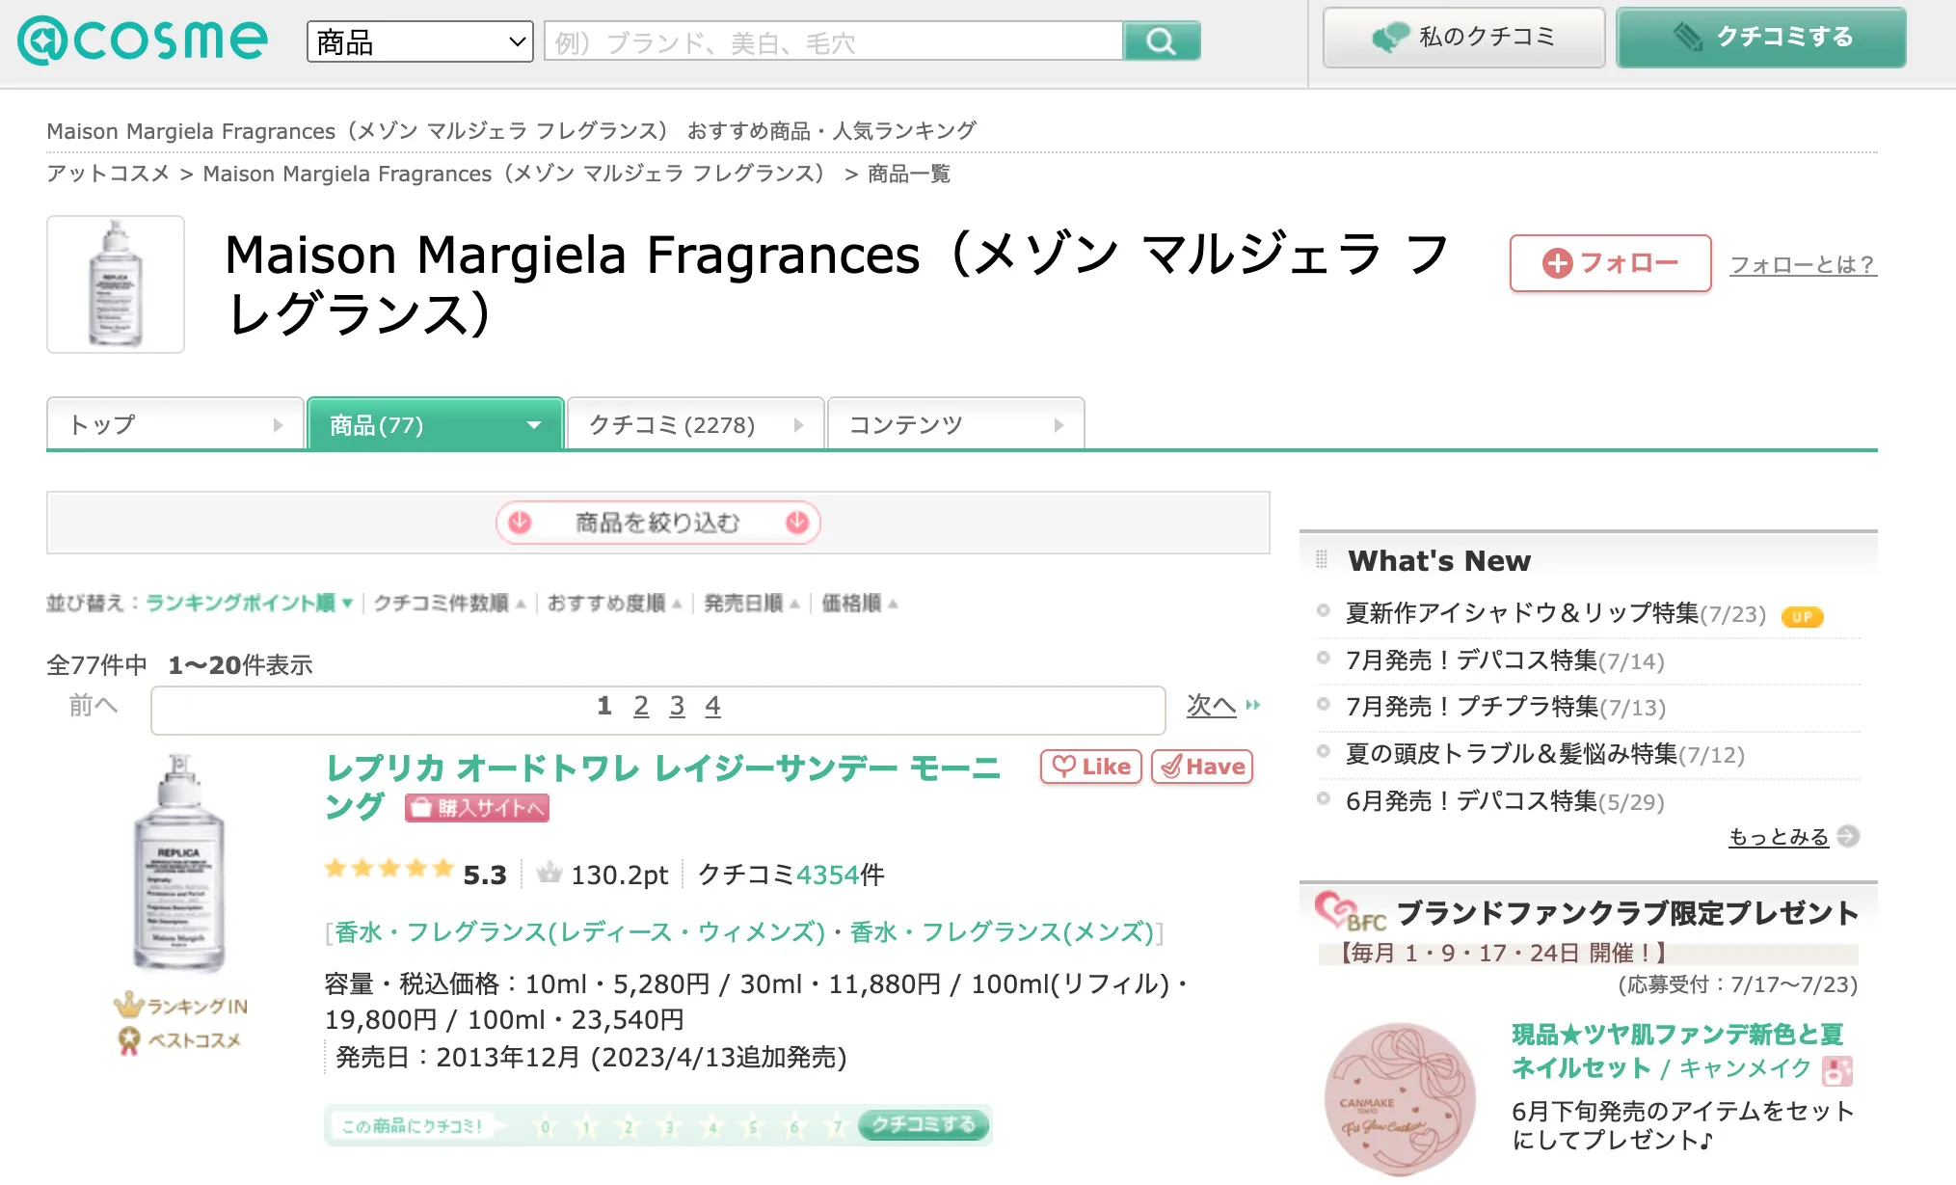This screenshot has height=1185, width=1956.
Task: Click the Replica product bottle image
Action: pyautogui.click(x=178, y=862)
